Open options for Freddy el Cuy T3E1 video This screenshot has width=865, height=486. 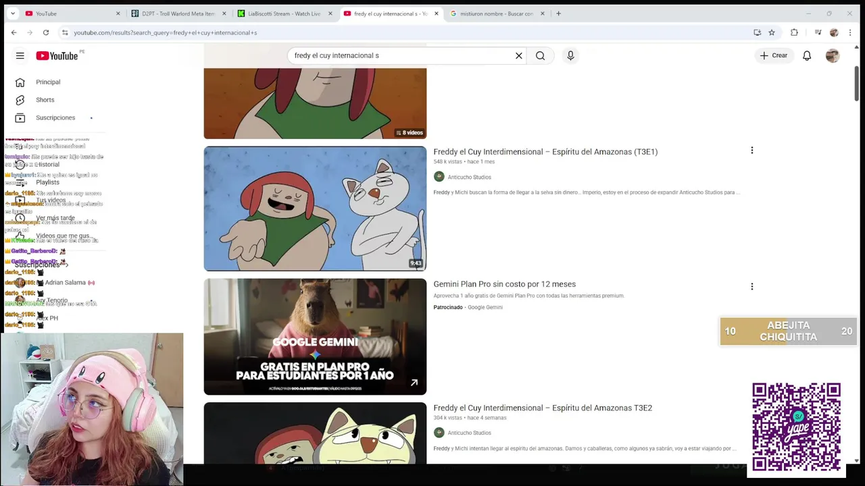[751, 151]
